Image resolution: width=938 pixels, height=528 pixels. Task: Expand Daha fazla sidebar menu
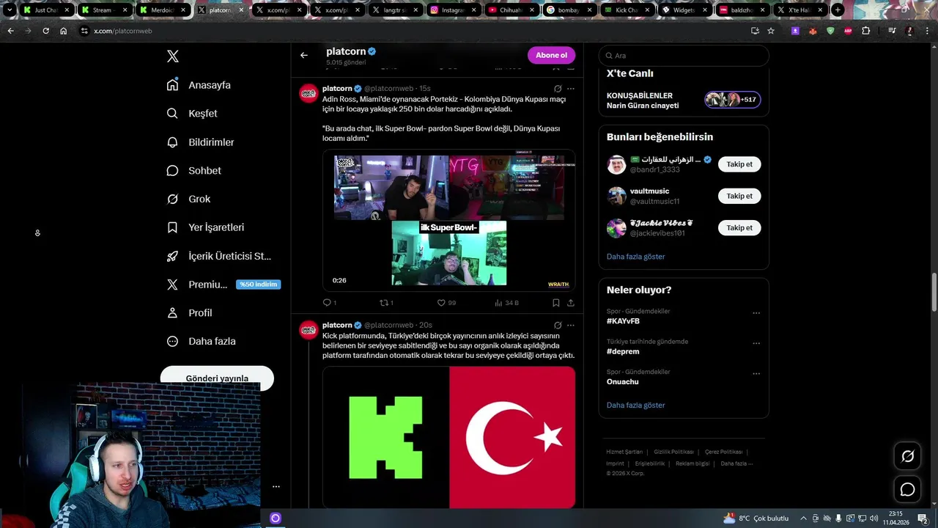(x=201, y=341)
